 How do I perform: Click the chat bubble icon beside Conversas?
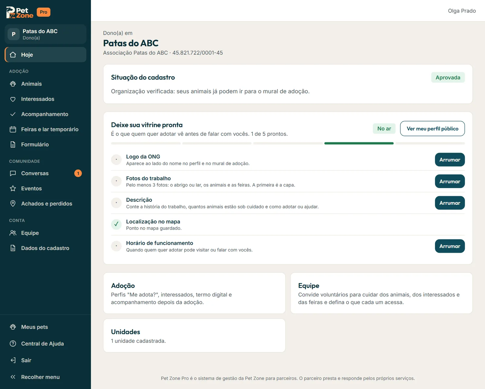(x=13, y=173)
